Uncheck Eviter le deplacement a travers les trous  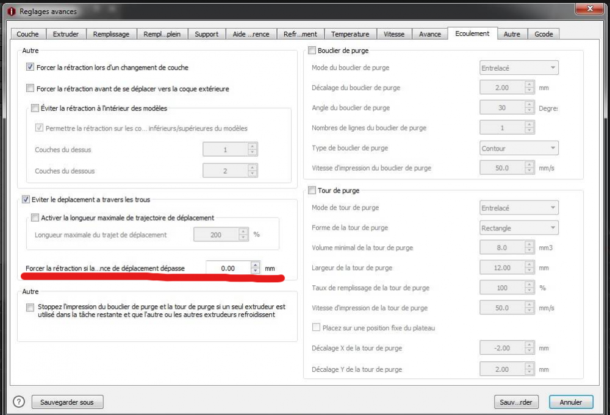tap(26, 199)
